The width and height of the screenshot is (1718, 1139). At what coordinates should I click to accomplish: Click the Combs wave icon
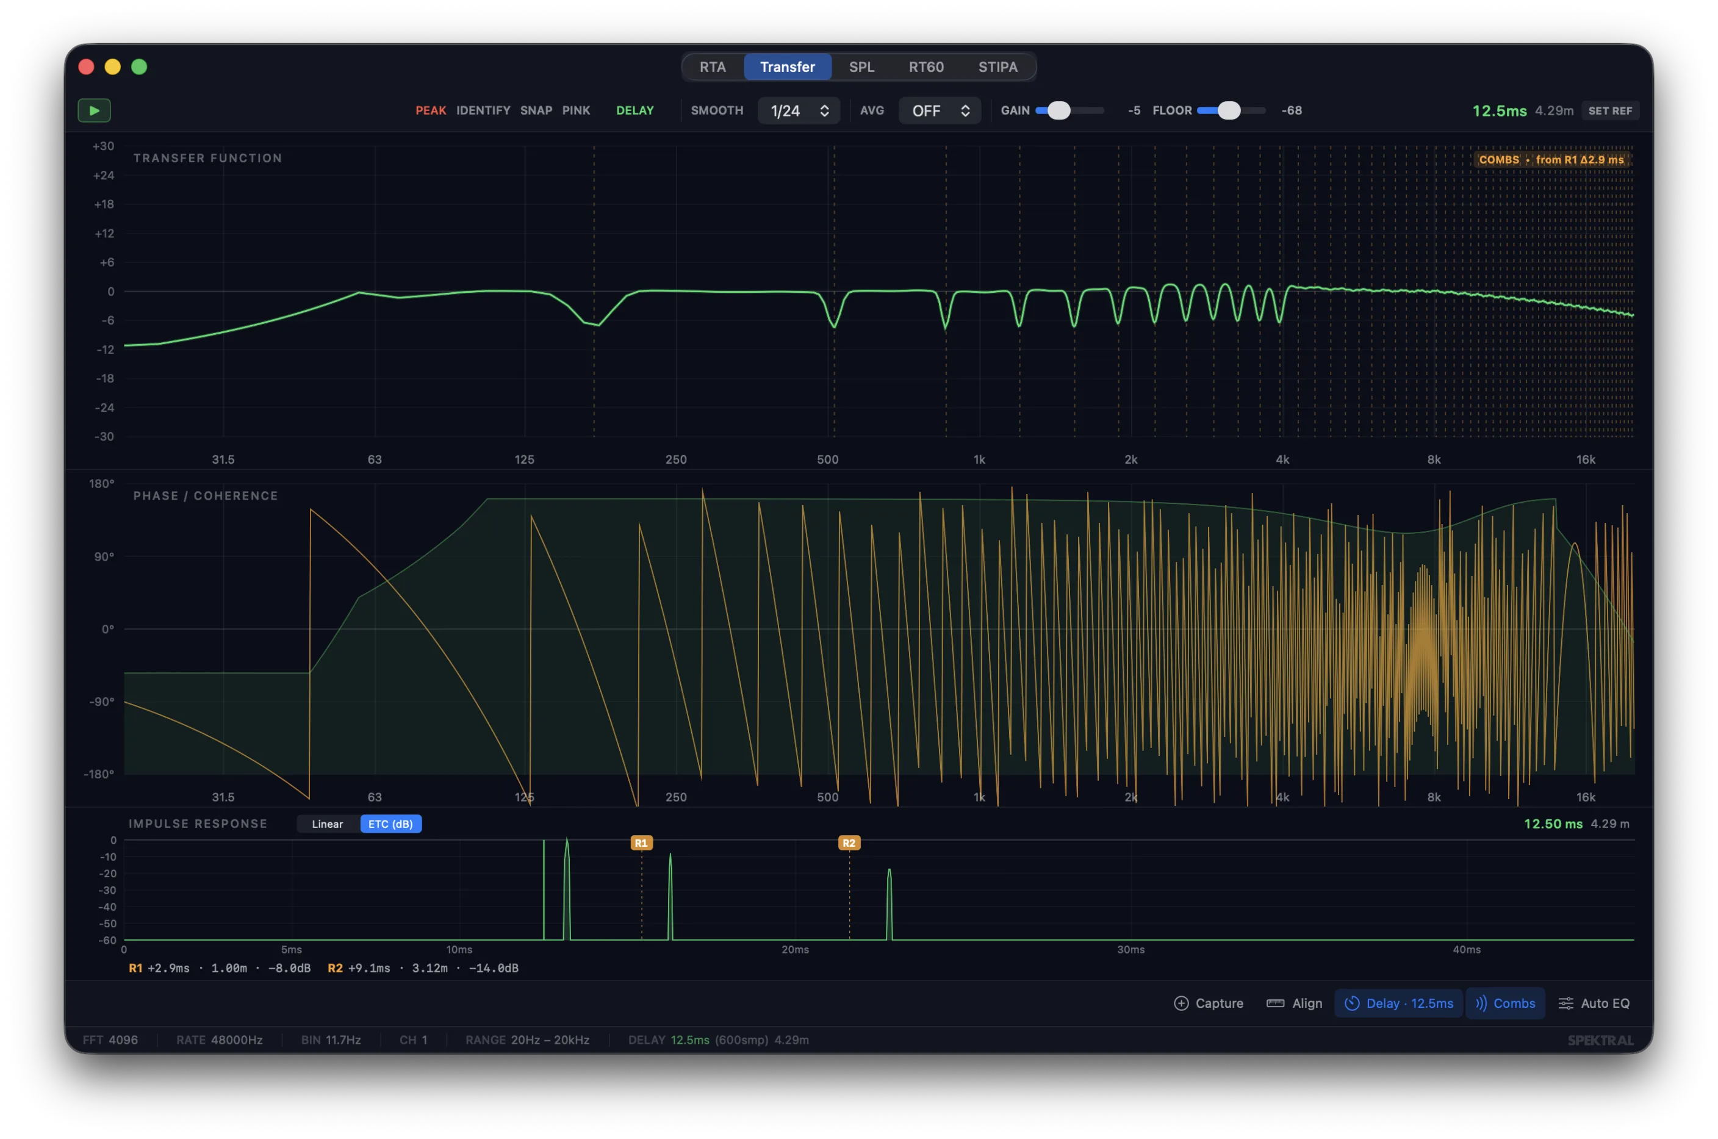pos(1481,1003)
